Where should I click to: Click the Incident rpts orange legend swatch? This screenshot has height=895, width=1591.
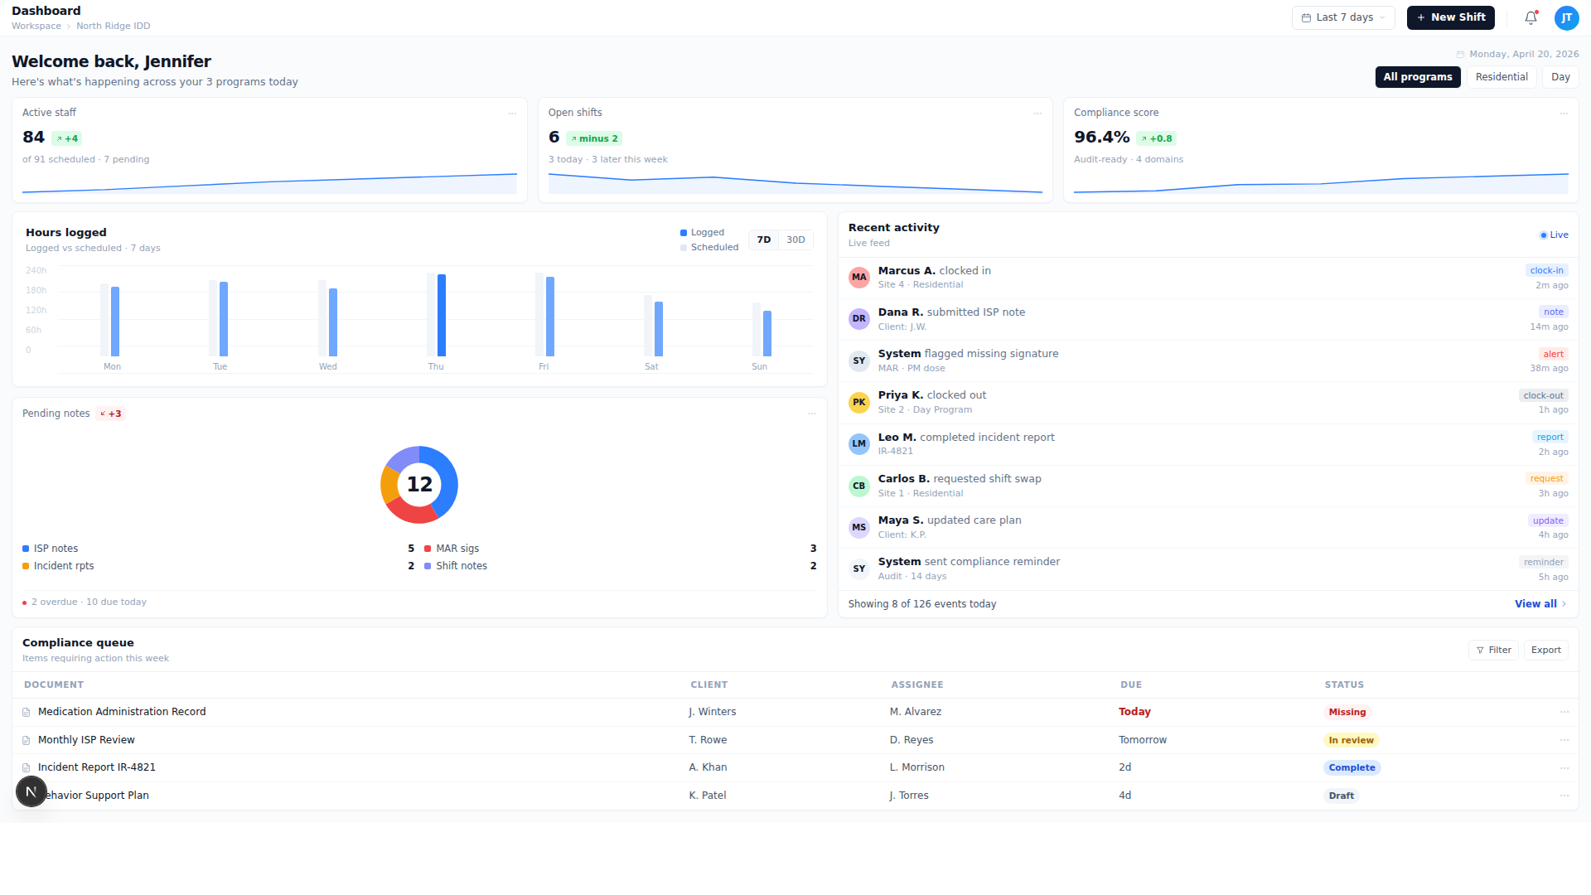[x=26, y=566]
